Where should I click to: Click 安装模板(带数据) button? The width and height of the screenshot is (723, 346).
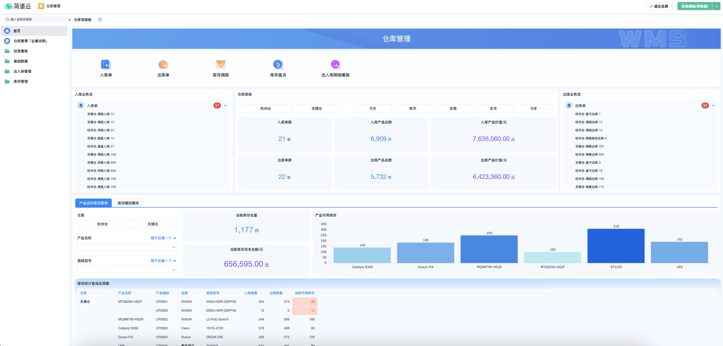[x=694, y=6]
